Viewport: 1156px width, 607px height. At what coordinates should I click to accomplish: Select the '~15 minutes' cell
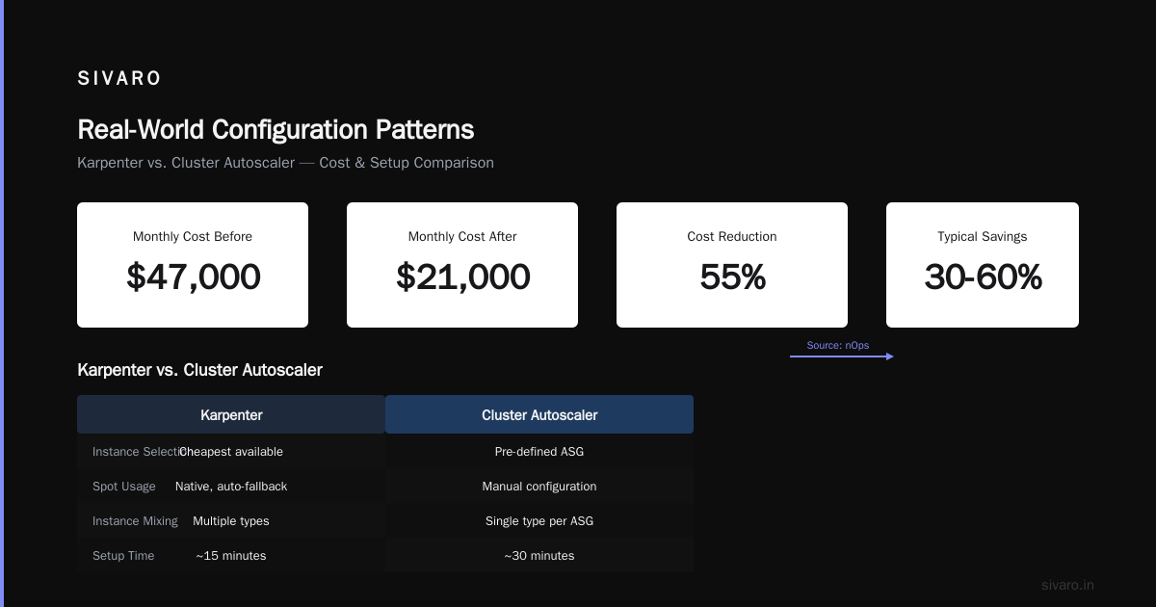(231, 556)
